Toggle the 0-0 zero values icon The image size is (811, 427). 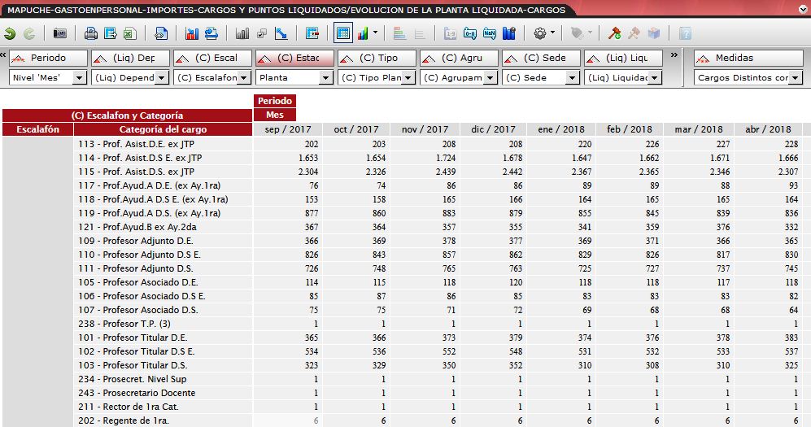[470, 33]
